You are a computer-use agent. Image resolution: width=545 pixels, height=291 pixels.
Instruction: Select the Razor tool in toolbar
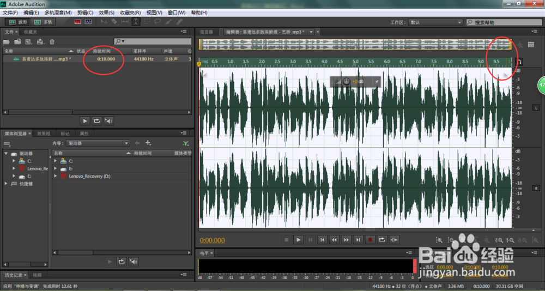pos(114,22)
